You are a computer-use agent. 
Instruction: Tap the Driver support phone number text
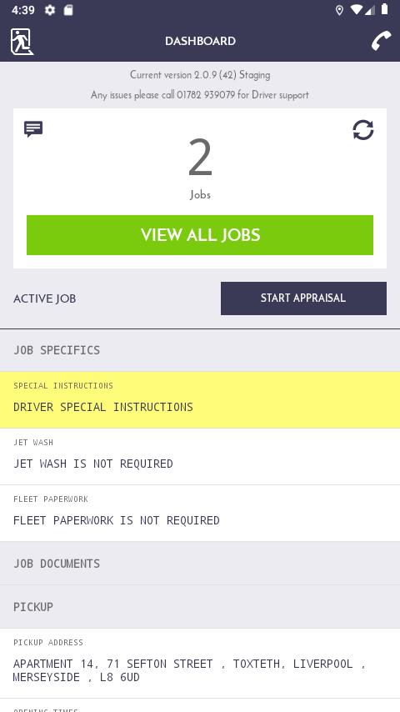click(206, 95)
